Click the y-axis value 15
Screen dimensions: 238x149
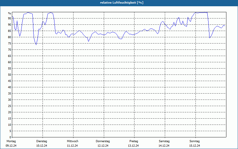click(10, 119)
